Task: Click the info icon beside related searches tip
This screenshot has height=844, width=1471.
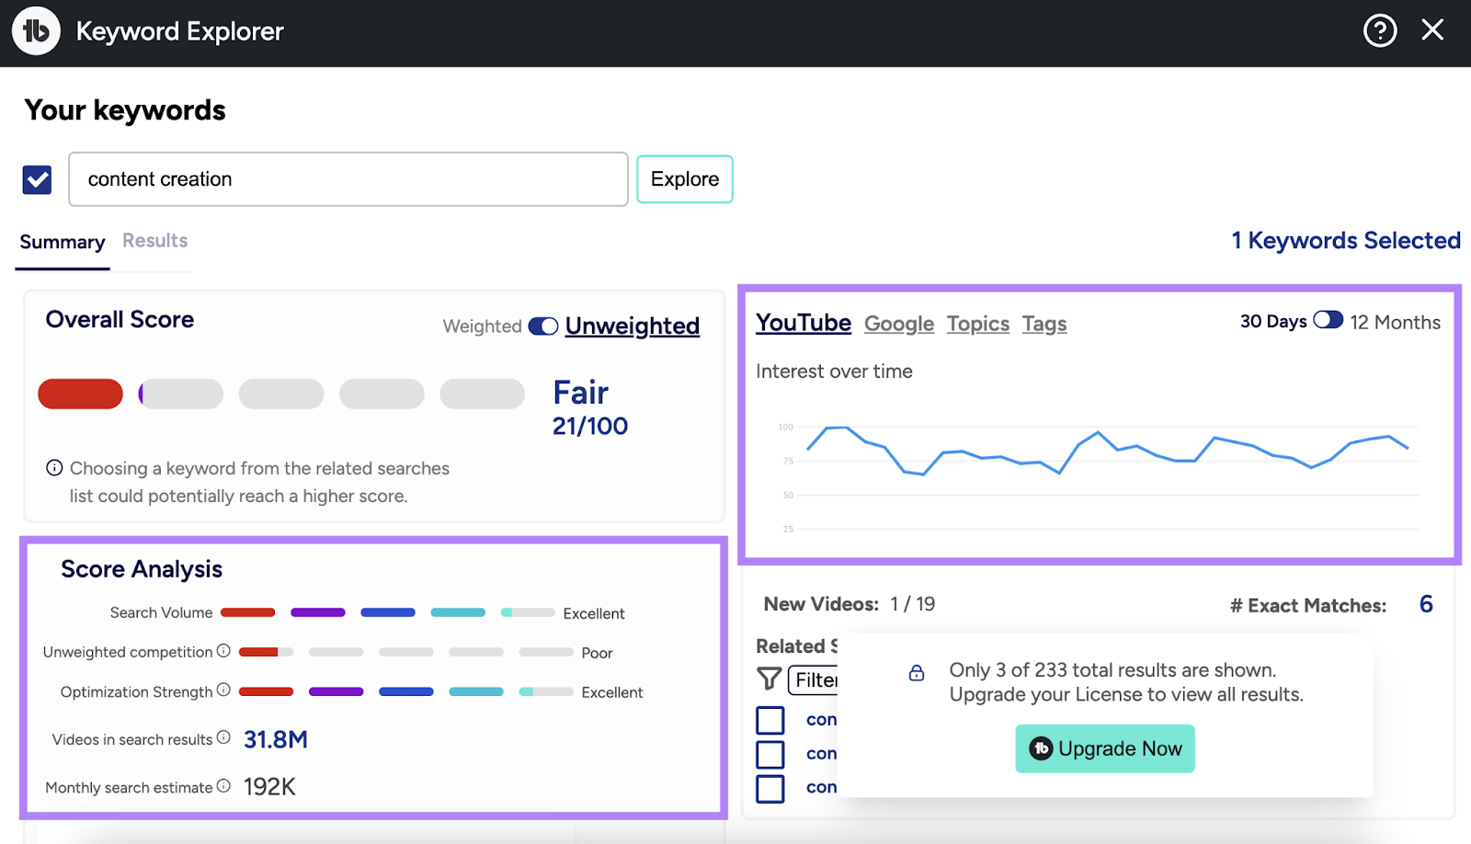Action: tap(54, 468)
